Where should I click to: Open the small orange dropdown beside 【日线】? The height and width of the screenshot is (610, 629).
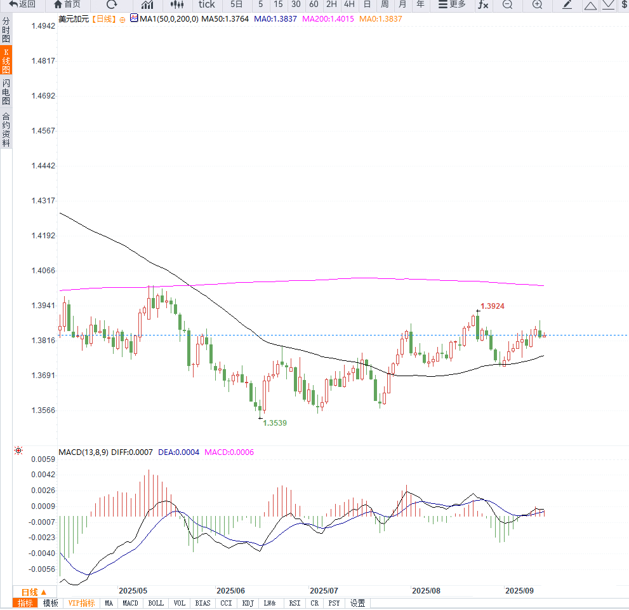click(x=122, y=19)
